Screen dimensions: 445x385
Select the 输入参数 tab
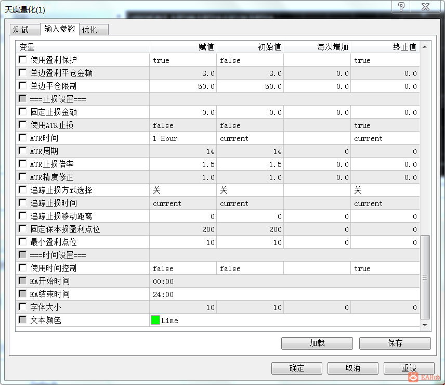click(60, 29)
